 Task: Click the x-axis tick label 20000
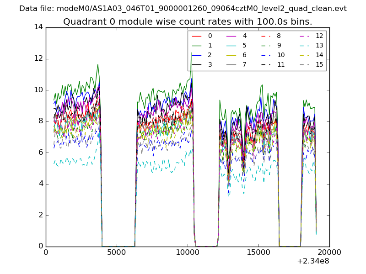[329, 252]
